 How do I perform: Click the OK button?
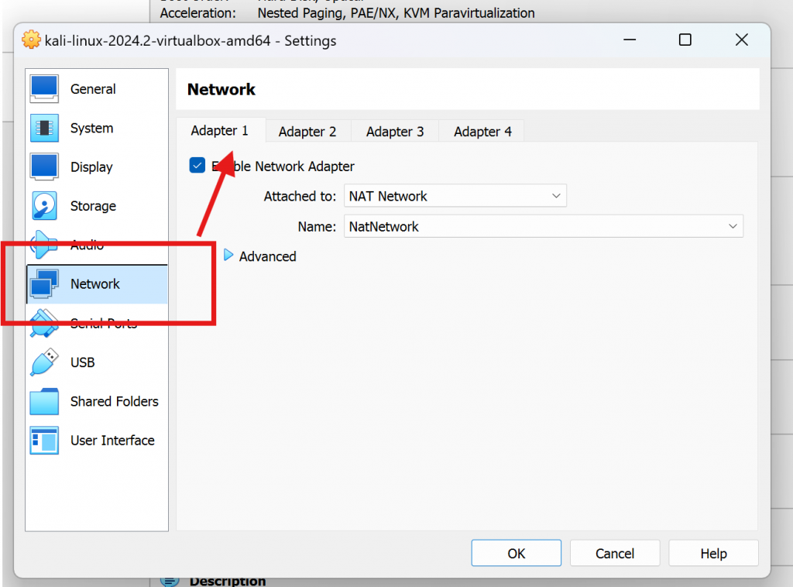(x=516, y=553)
